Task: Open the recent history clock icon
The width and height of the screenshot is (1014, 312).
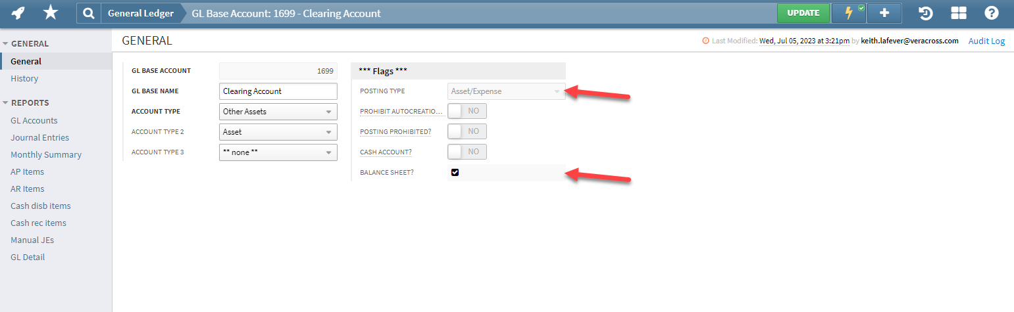Action: [x=926, y=13]
